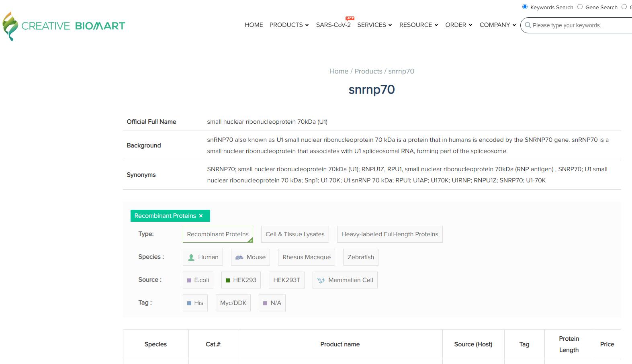The image size is (632, 364).
Task: Click the Background row label
Action: (x=144, y=145)
